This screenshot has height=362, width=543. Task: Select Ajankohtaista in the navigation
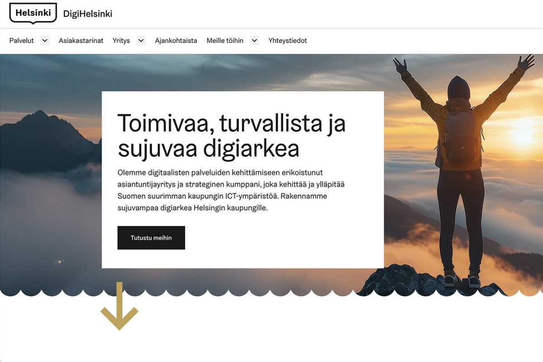pyautogui.click(x=176, y=41)
